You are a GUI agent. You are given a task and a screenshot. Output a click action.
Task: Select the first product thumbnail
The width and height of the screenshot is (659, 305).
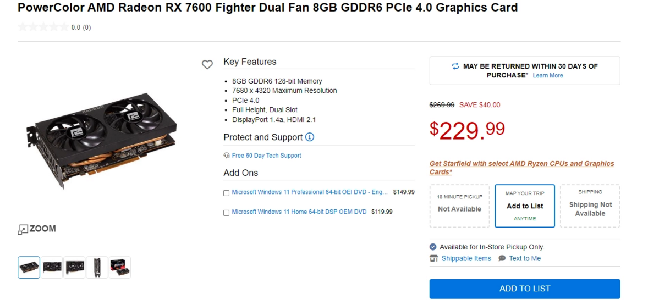point(29,268)
